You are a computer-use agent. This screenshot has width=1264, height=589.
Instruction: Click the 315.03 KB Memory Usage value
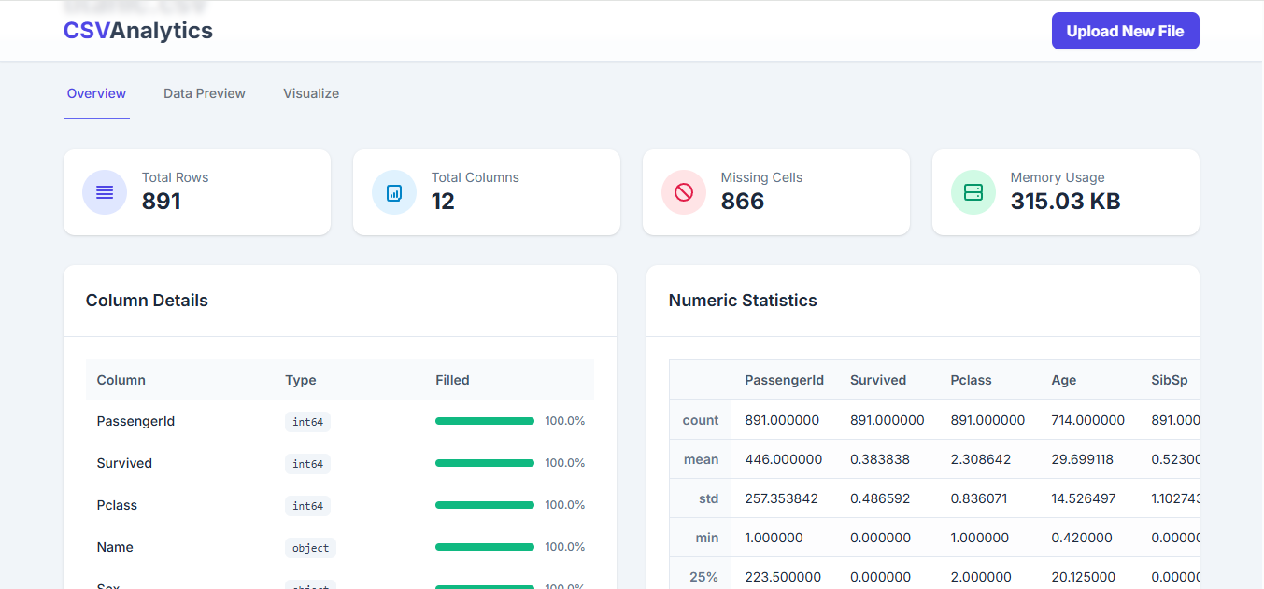[1065, 202]
